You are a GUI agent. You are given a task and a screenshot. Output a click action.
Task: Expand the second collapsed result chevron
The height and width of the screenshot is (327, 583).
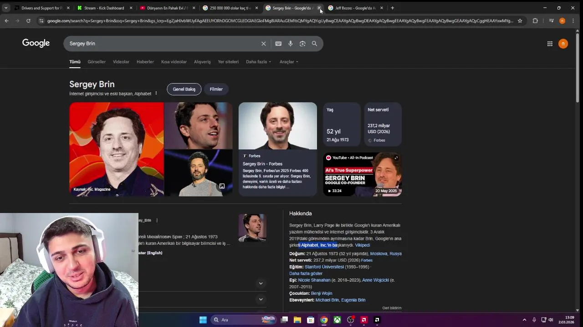pos(261,299)
